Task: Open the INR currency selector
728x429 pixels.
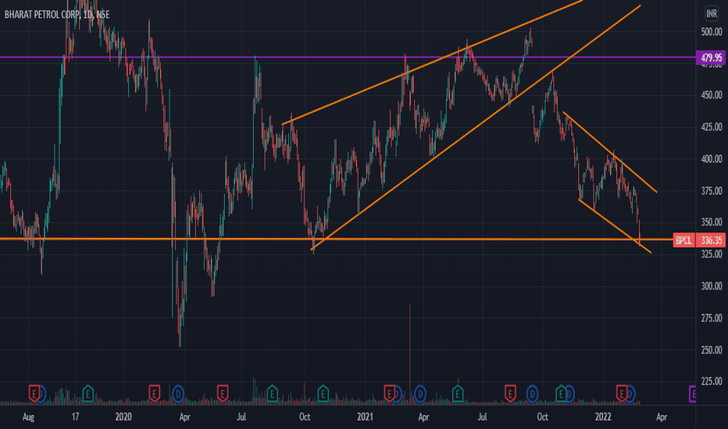Action: click(712, 13)
